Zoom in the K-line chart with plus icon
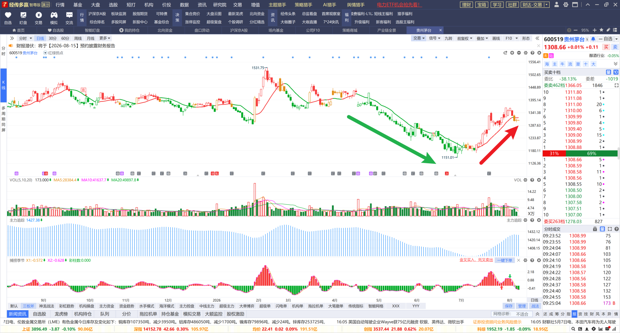Viewport: 620px width, 333px height. [x=512, y=53]
